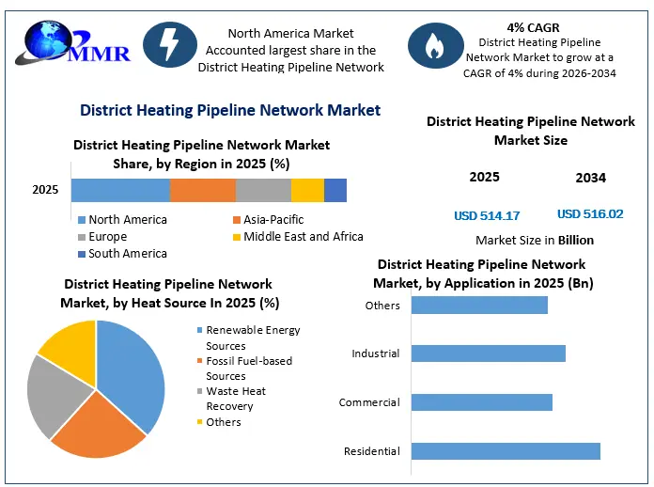Click the 'North America' legend label
This screenshot has height=487, width=654.
(128, 220)
